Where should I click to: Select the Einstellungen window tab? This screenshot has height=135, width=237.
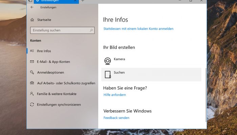pos(56,1)
